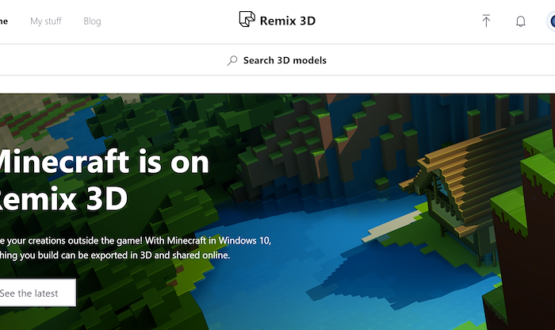Open the Blog menu item

coord(92,21)
